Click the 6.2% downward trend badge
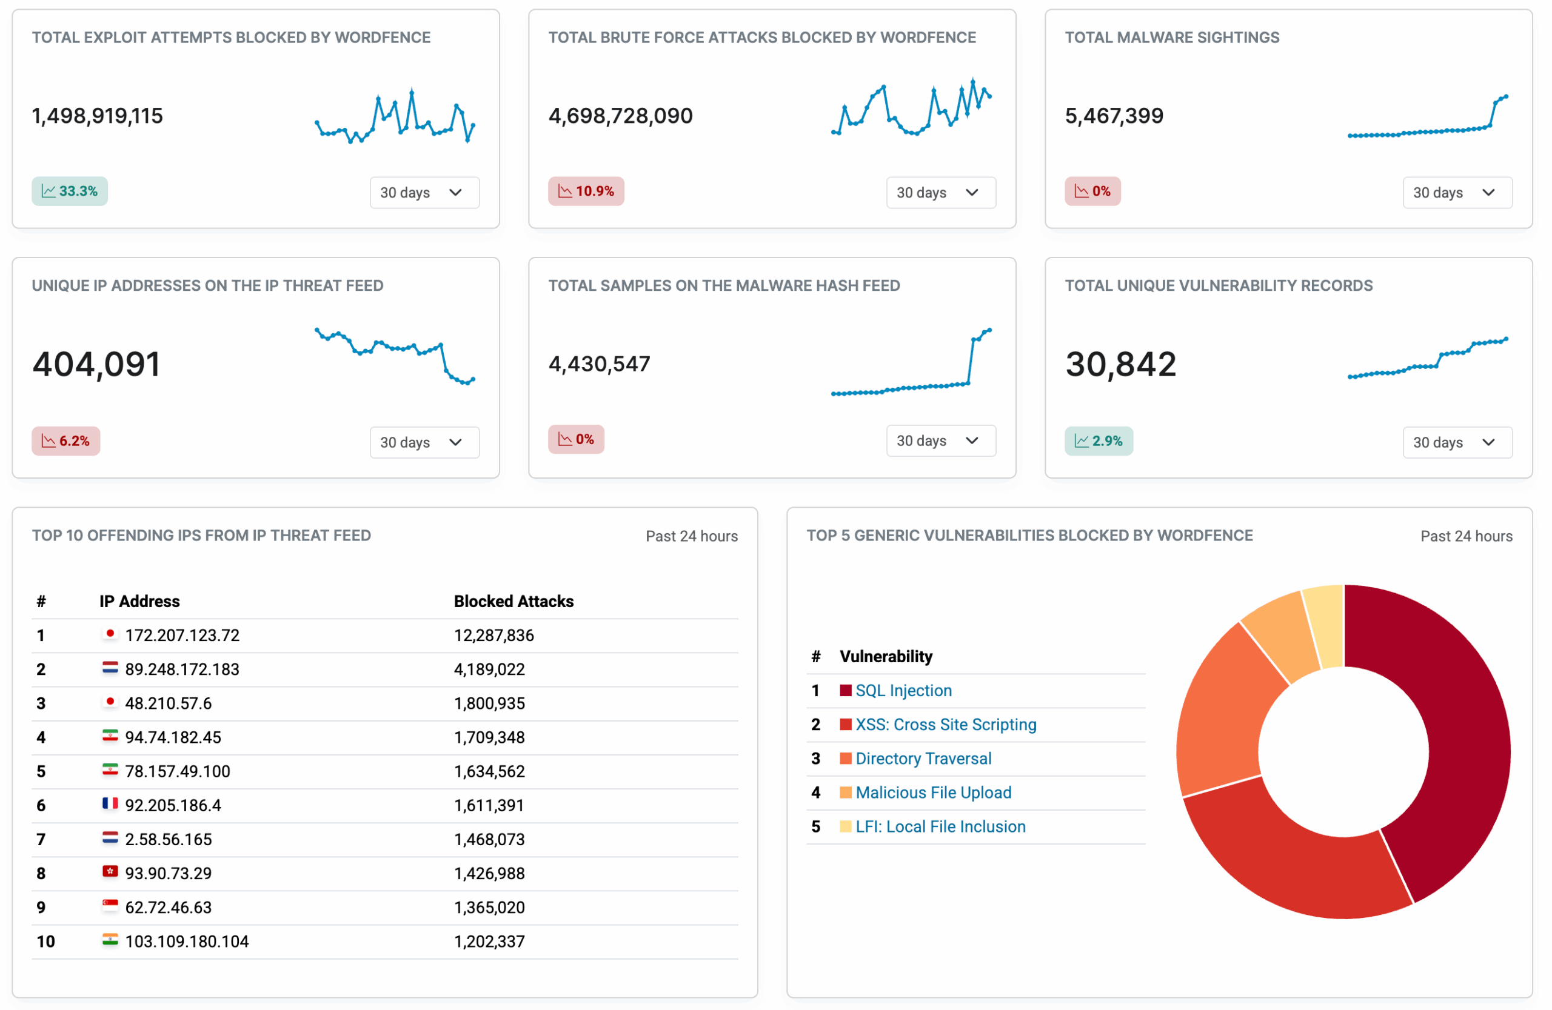This screenshot has height=1010, width=1552. [66, 441]
